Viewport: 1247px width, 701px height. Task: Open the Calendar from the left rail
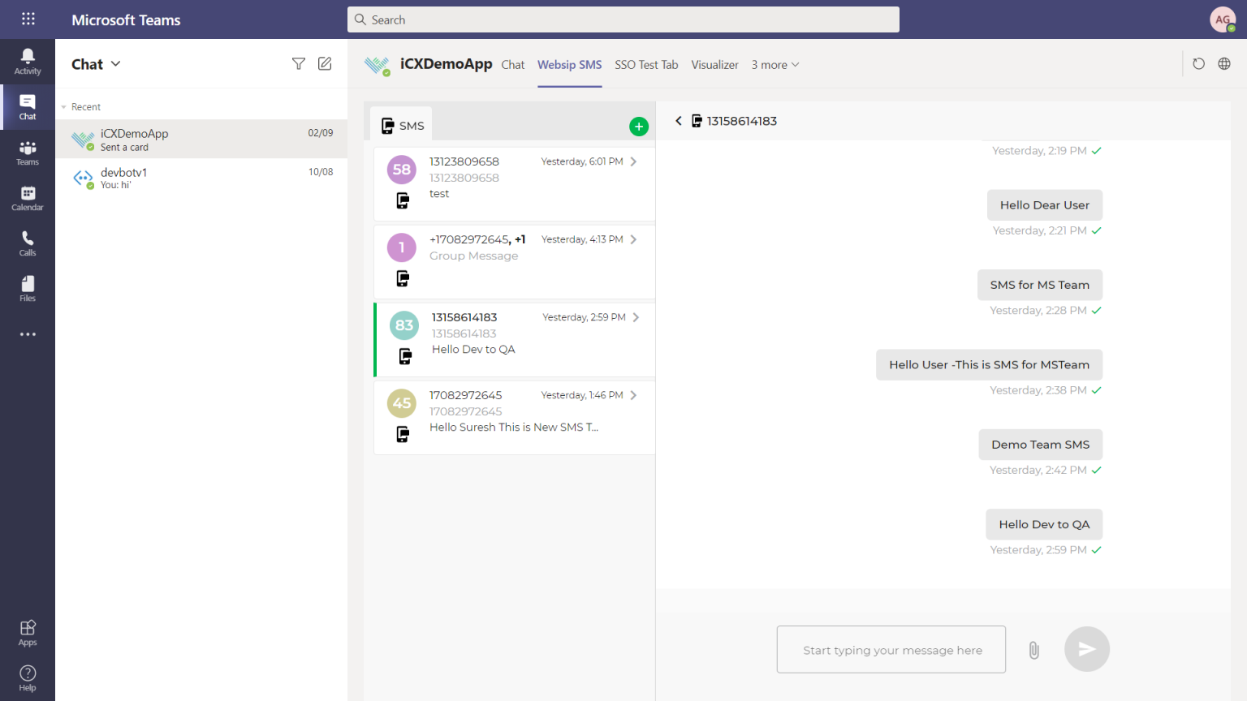point(27,197)
